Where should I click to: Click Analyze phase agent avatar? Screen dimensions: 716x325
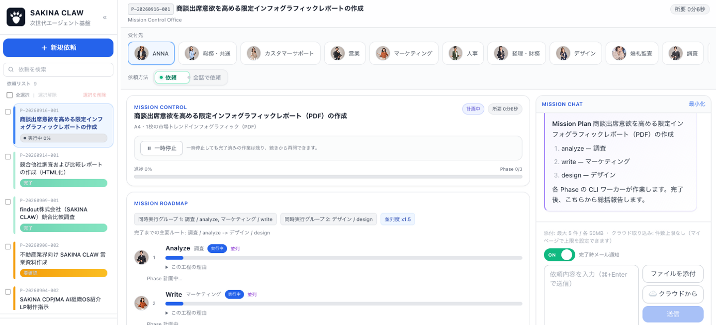coord(141,257)
